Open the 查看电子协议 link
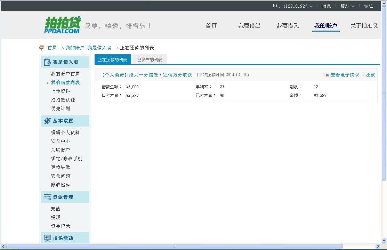 click(345, 75)
